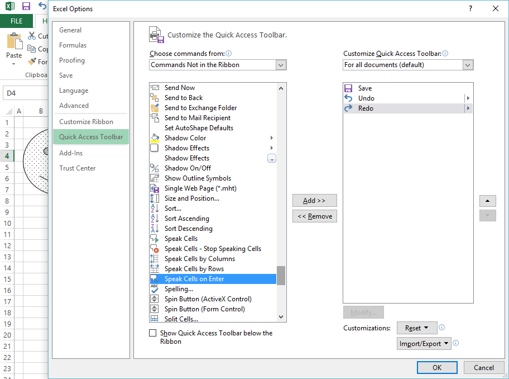Click the Single Web Page (*.mht) icon
This screenshot has height=379, width=509.
pyautogui.click(x=155, y=188)
